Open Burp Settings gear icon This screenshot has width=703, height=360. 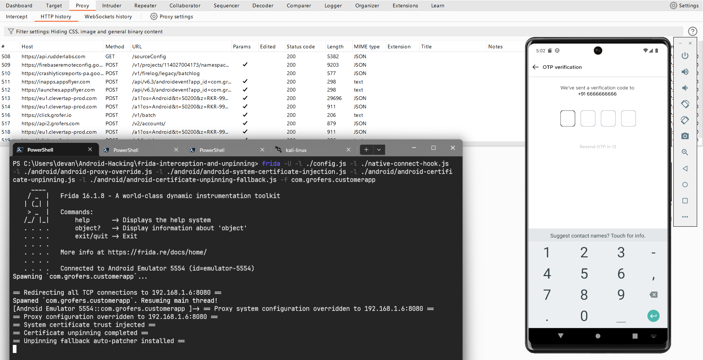pos(673,5)
